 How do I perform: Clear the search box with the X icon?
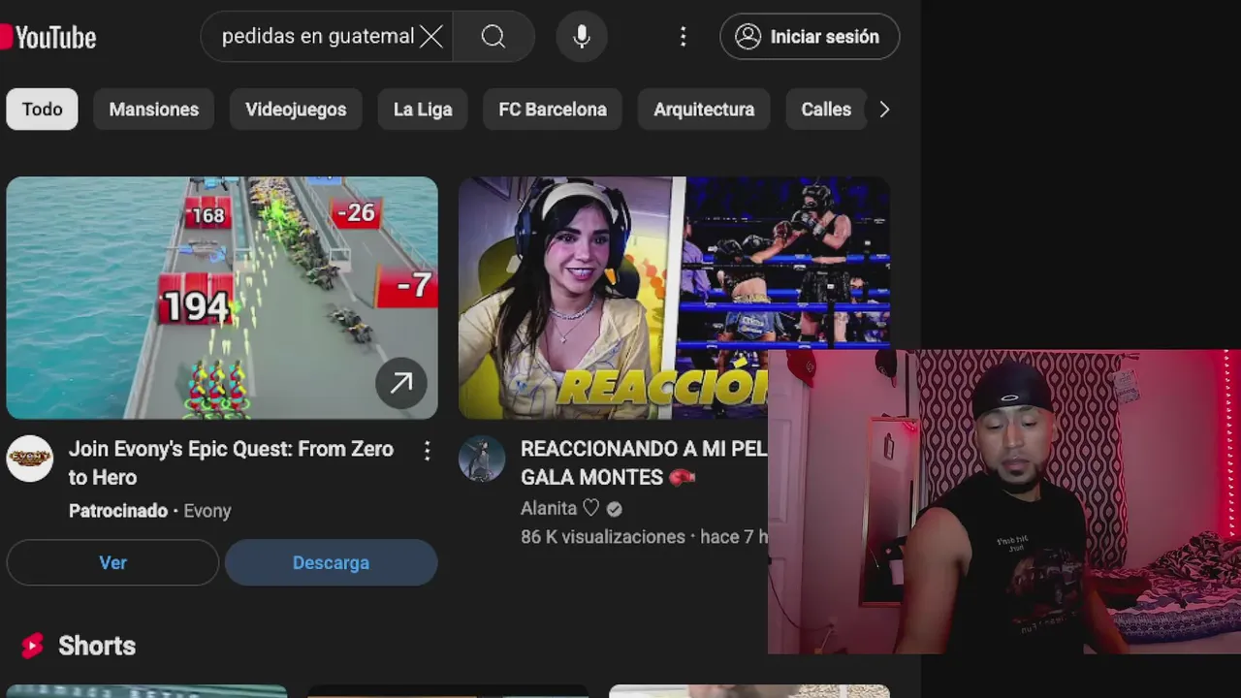tap(431, 37)
